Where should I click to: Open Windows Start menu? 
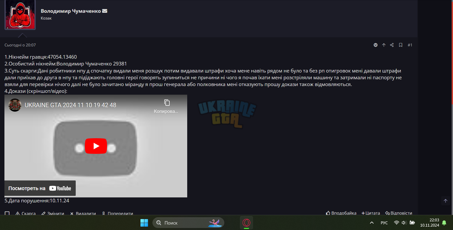coord(144,223)
